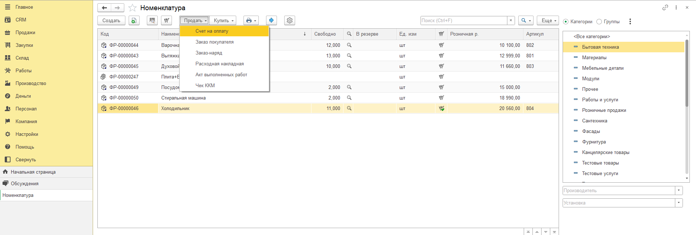Click the barcode search toolbar icon
The image size is (696, 235).
tap(152, 20)
